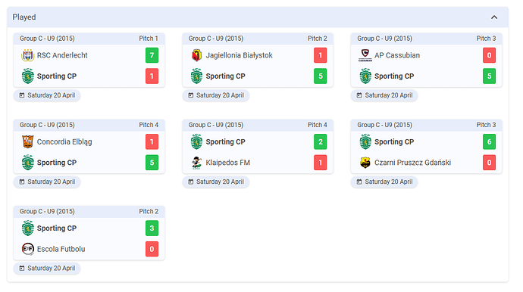This screenshot has width=523, height=292.
Task: Click Anderlecht's green score badge 7
Action: (152, 55)
